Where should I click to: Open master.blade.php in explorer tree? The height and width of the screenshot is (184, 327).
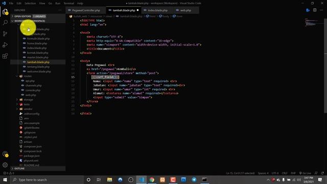[37, 57]
